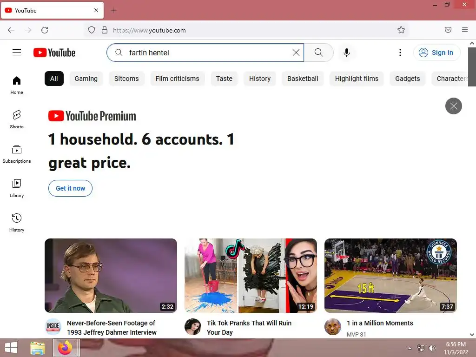This screenshot has width=476, height=357.
Task: Reload the page with the refresh icon
Action: click(45, 30)
